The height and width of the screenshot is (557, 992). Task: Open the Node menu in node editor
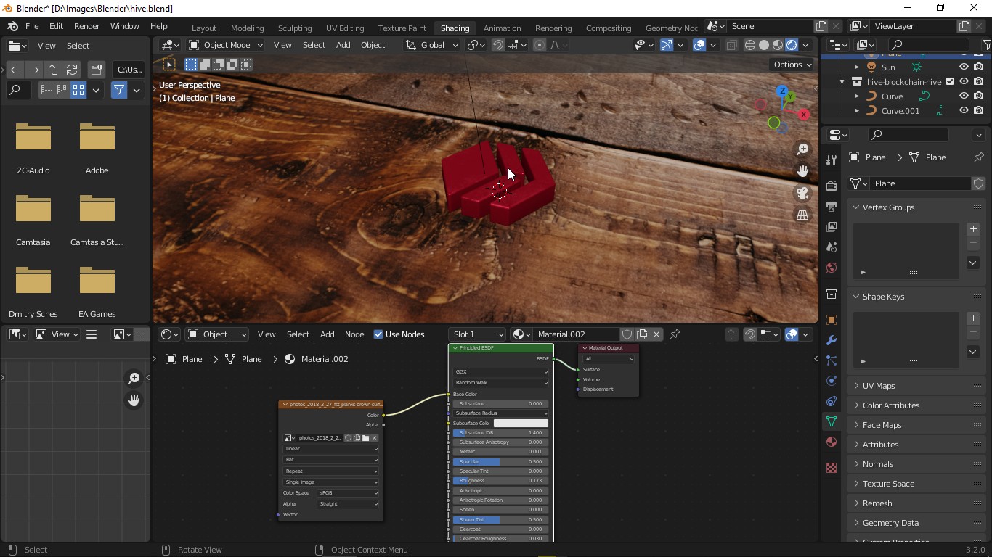click(354, 334)
